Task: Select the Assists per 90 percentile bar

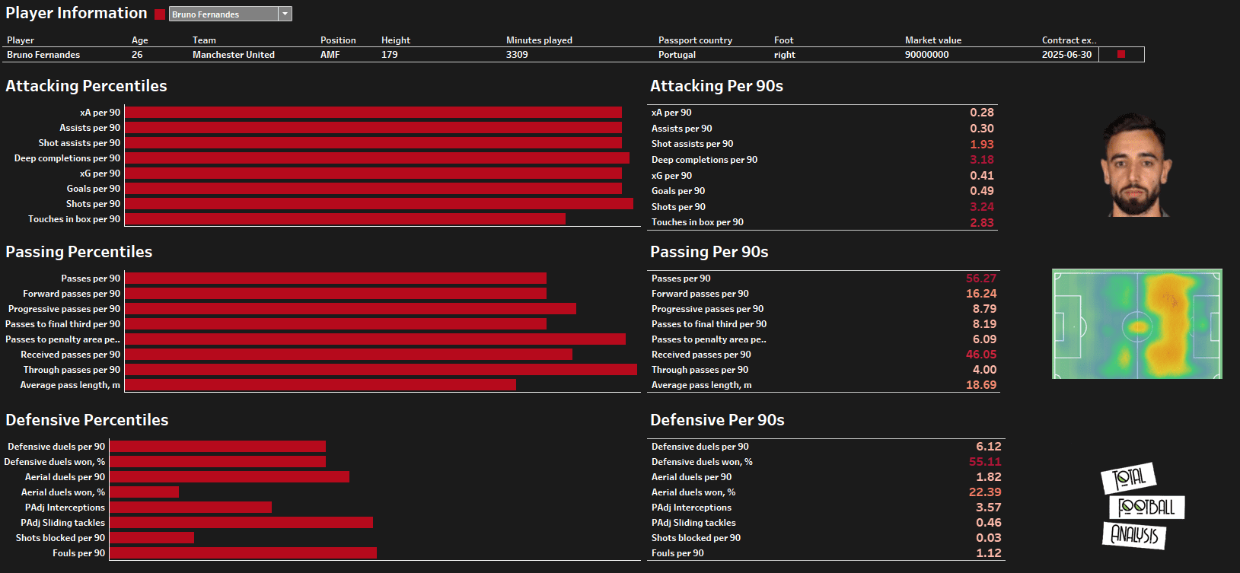Action: tap(373, 128)
